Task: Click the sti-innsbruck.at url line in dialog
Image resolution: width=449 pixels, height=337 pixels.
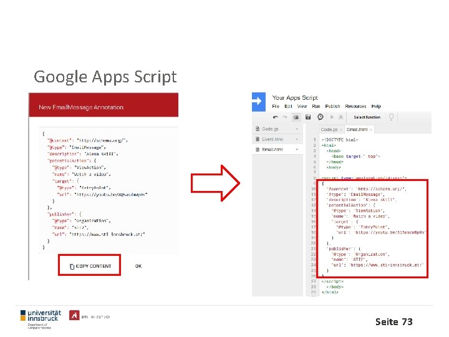Action: [x=99, y=235]
